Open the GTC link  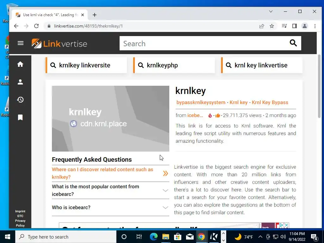click(x=20, y=216)
